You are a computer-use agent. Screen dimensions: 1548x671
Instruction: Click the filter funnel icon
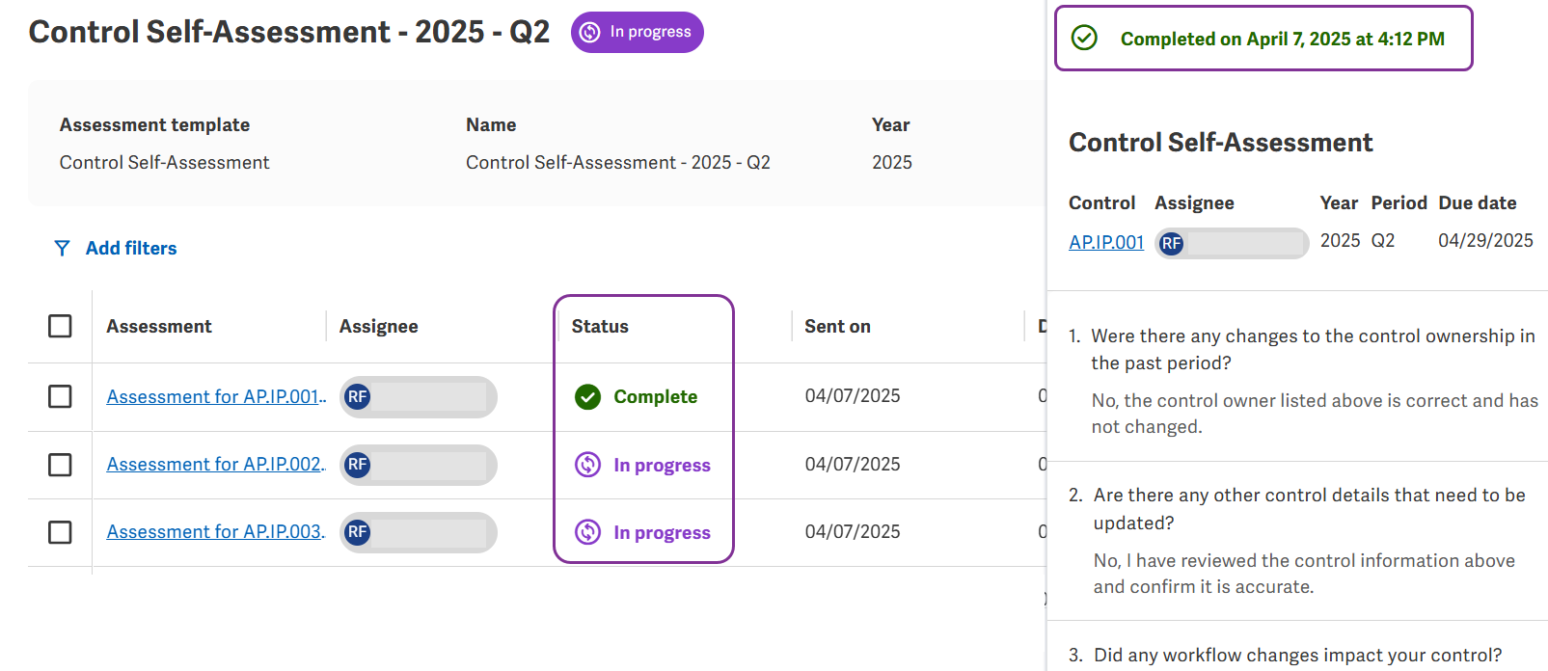tap(62, 249)
